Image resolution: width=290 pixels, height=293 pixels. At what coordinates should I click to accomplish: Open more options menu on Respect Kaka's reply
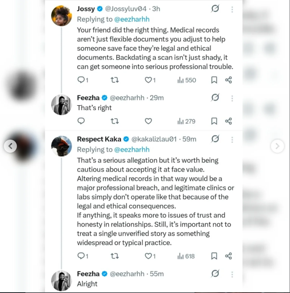(x=232, y=140)
